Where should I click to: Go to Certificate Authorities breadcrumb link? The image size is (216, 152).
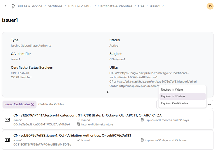pyautogui.click(x=115, y=6)
